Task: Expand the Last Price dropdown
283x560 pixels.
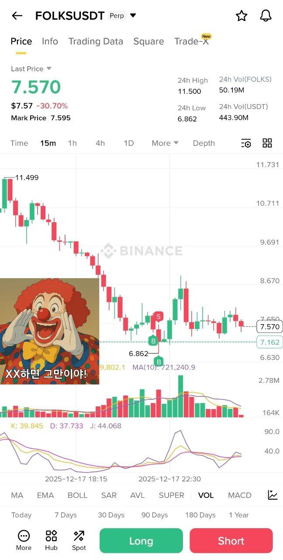Action: (49, 68)
